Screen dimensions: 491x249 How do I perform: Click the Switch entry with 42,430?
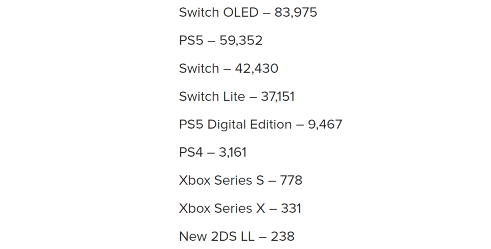click(199, 68)
